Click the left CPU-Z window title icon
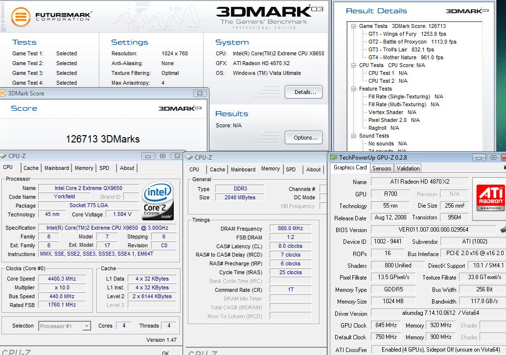 coord(3,156)
